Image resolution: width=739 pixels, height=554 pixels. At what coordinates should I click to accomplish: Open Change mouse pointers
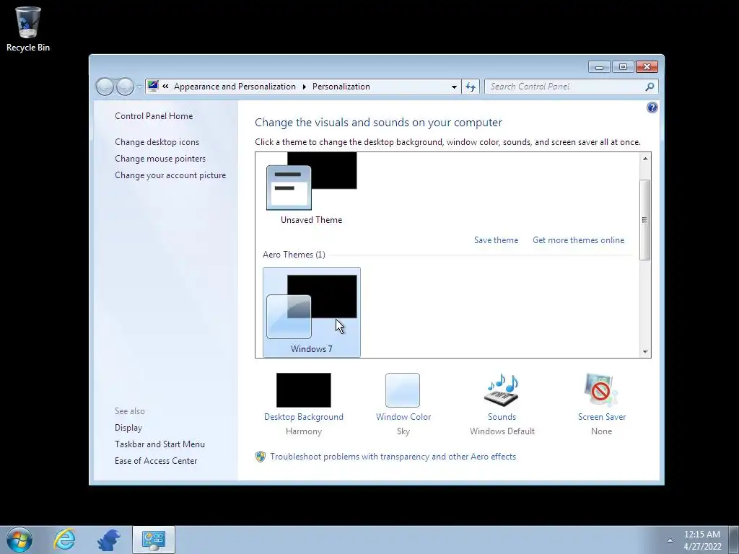(160, 158)
